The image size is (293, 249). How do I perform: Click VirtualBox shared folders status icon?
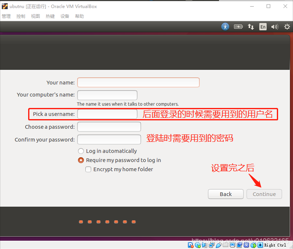click(x=226, y=244)
